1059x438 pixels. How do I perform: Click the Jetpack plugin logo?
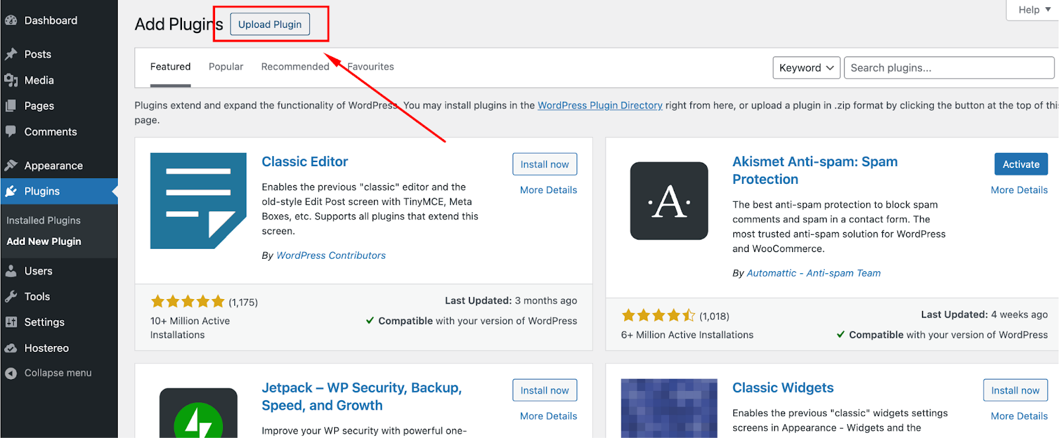click(x=199, y=413)
